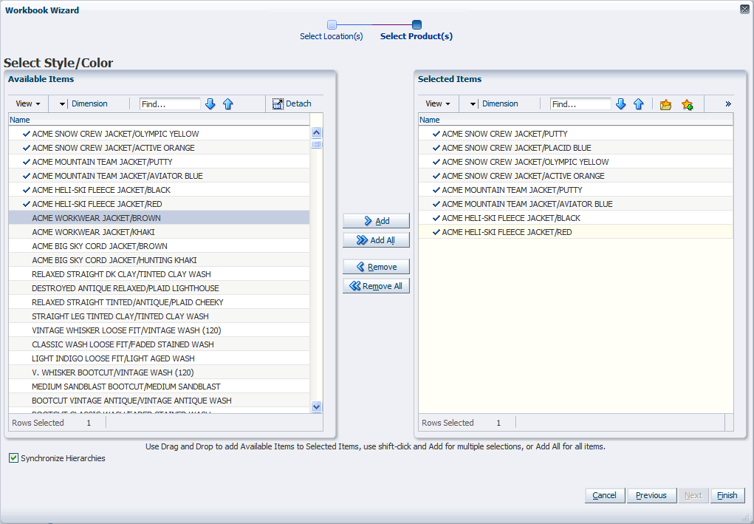Click the Name column header in Selected Items
754x524 pixels.
[x=575, y=120]
